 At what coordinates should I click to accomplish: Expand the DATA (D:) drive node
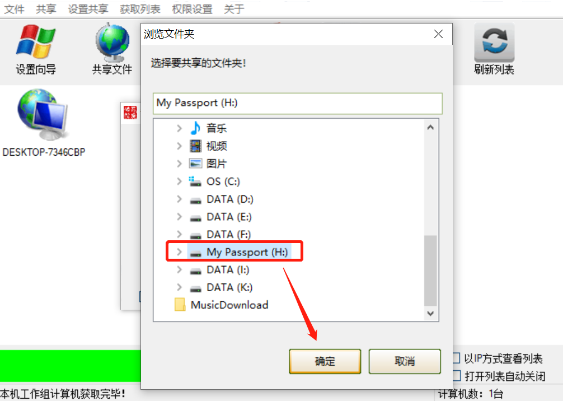[179, 199]
